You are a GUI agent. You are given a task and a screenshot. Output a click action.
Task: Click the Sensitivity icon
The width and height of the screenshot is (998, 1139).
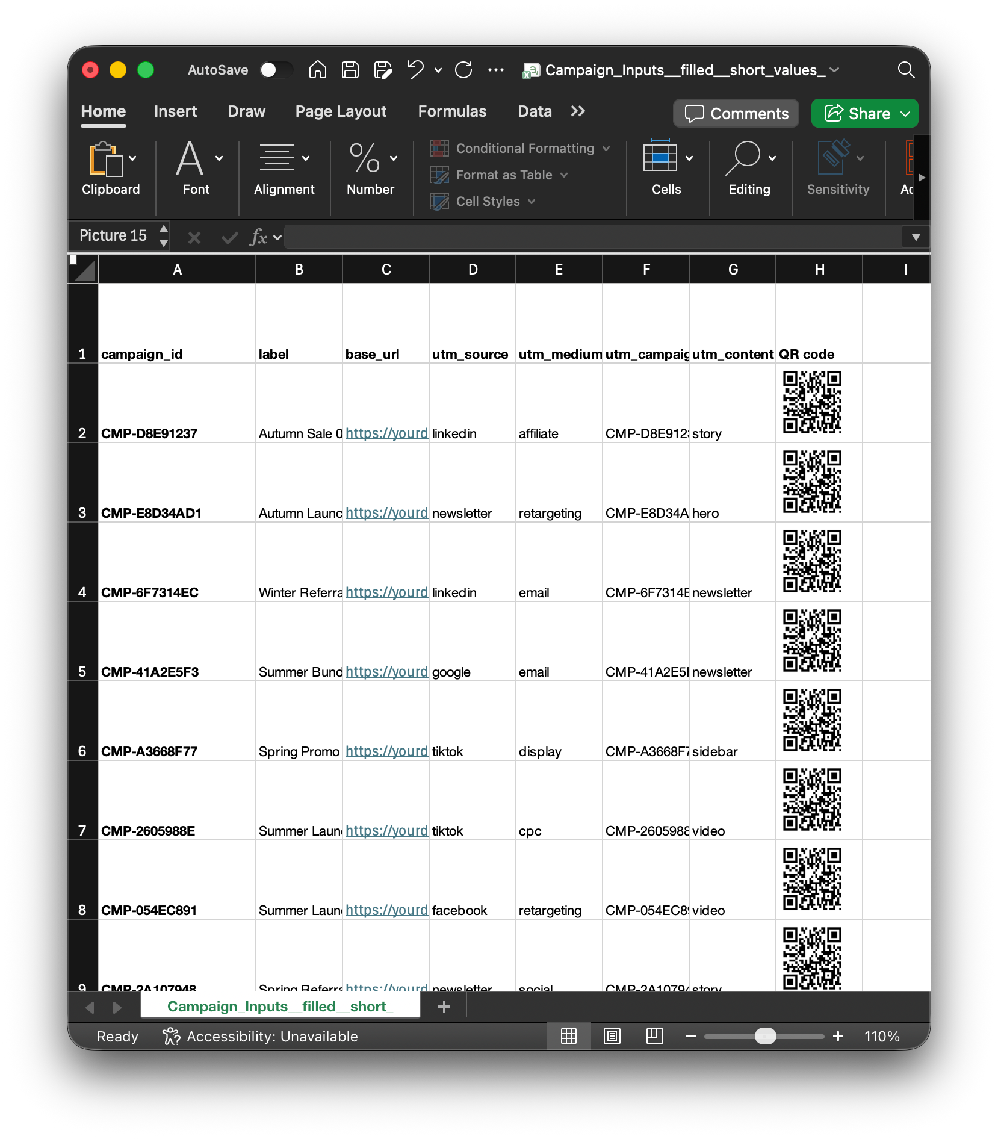coord(834,157)
